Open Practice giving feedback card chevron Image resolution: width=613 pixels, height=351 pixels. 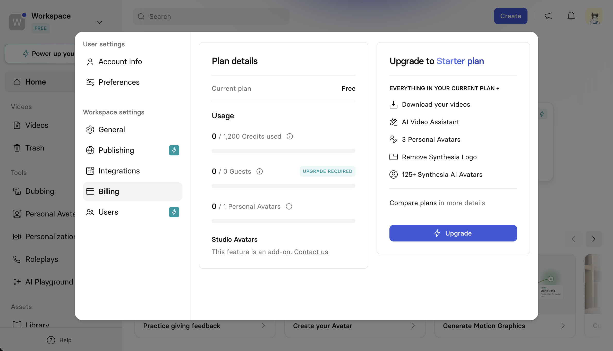(x=263, y=326)
